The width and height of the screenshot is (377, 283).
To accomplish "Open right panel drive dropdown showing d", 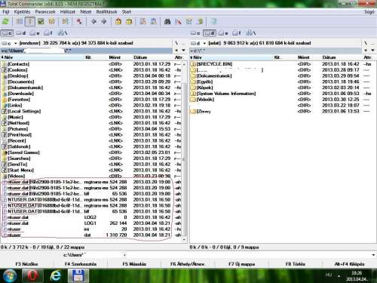I will pyautogui.click(x=198, y=43).
